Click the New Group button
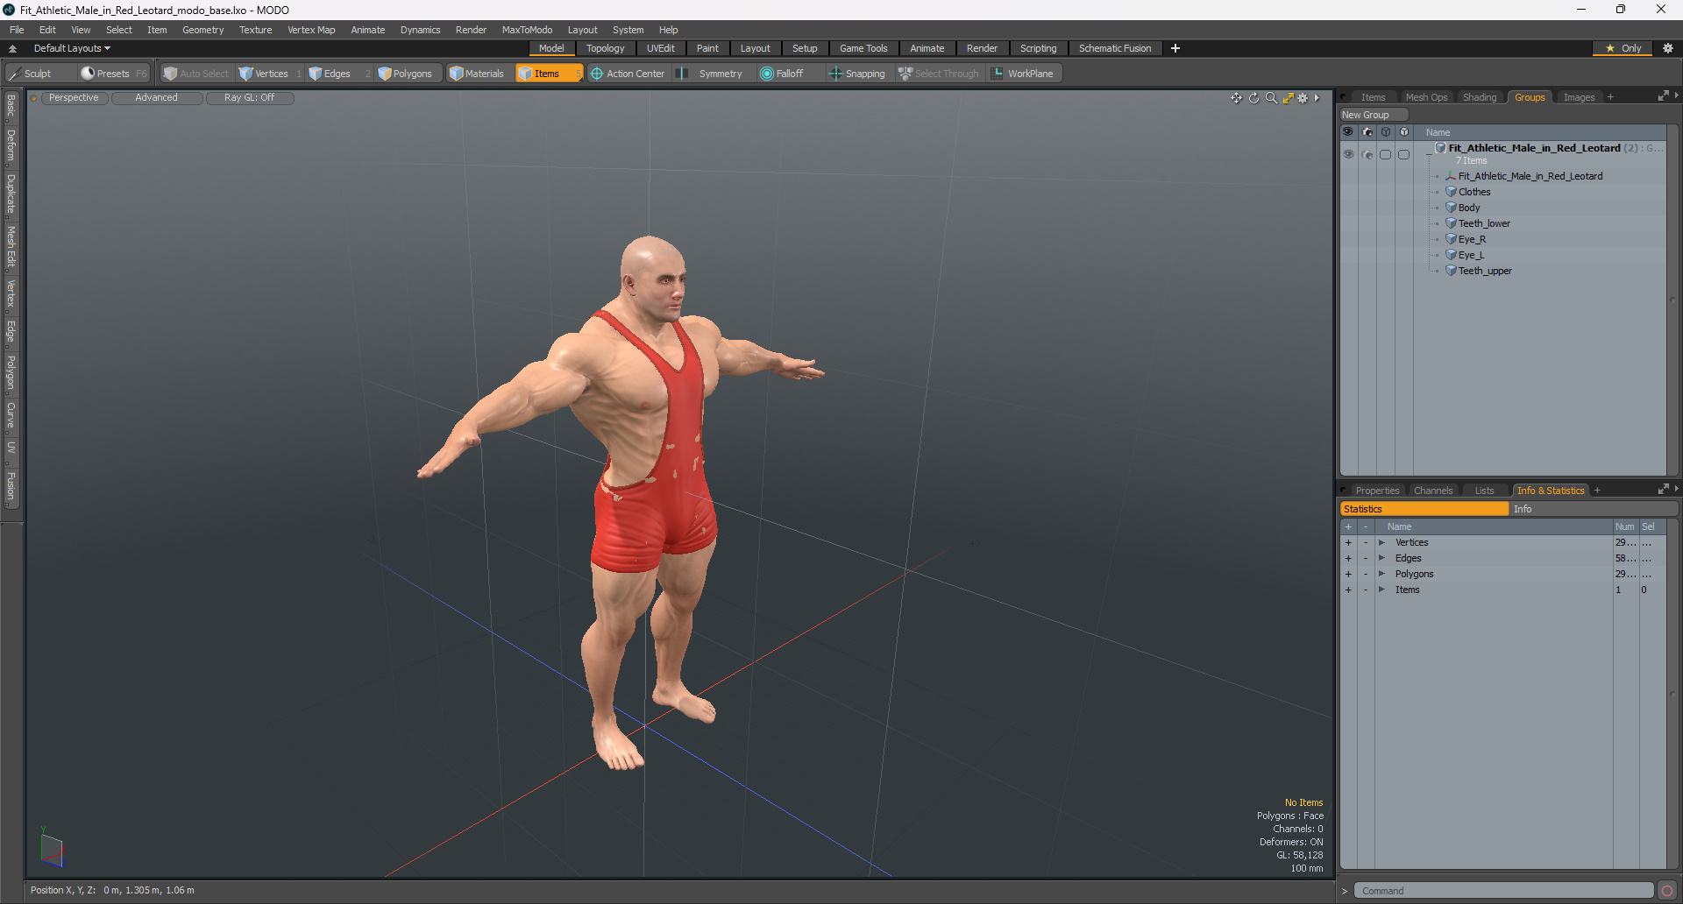This screenshot has height=904, width=1683. (1374, 115)
